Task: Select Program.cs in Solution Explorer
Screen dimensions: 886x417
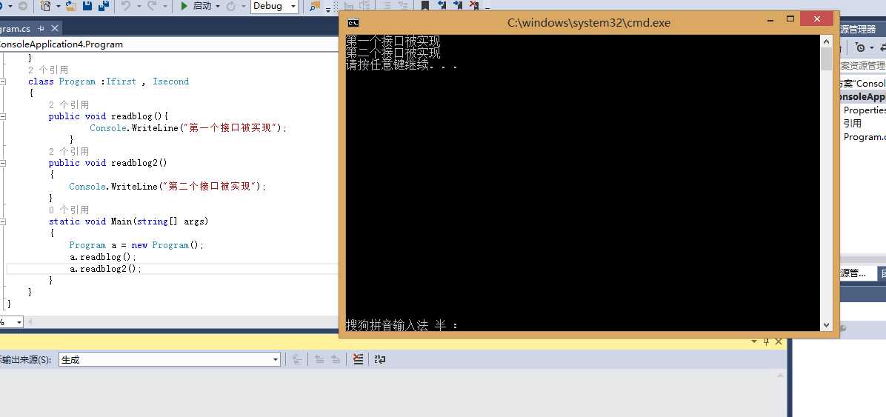Action: [x=865, y=137]
